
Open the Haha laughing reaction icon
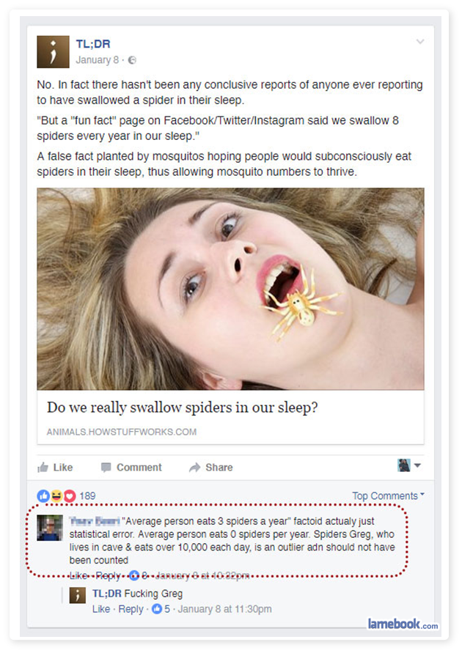[56, 495]
